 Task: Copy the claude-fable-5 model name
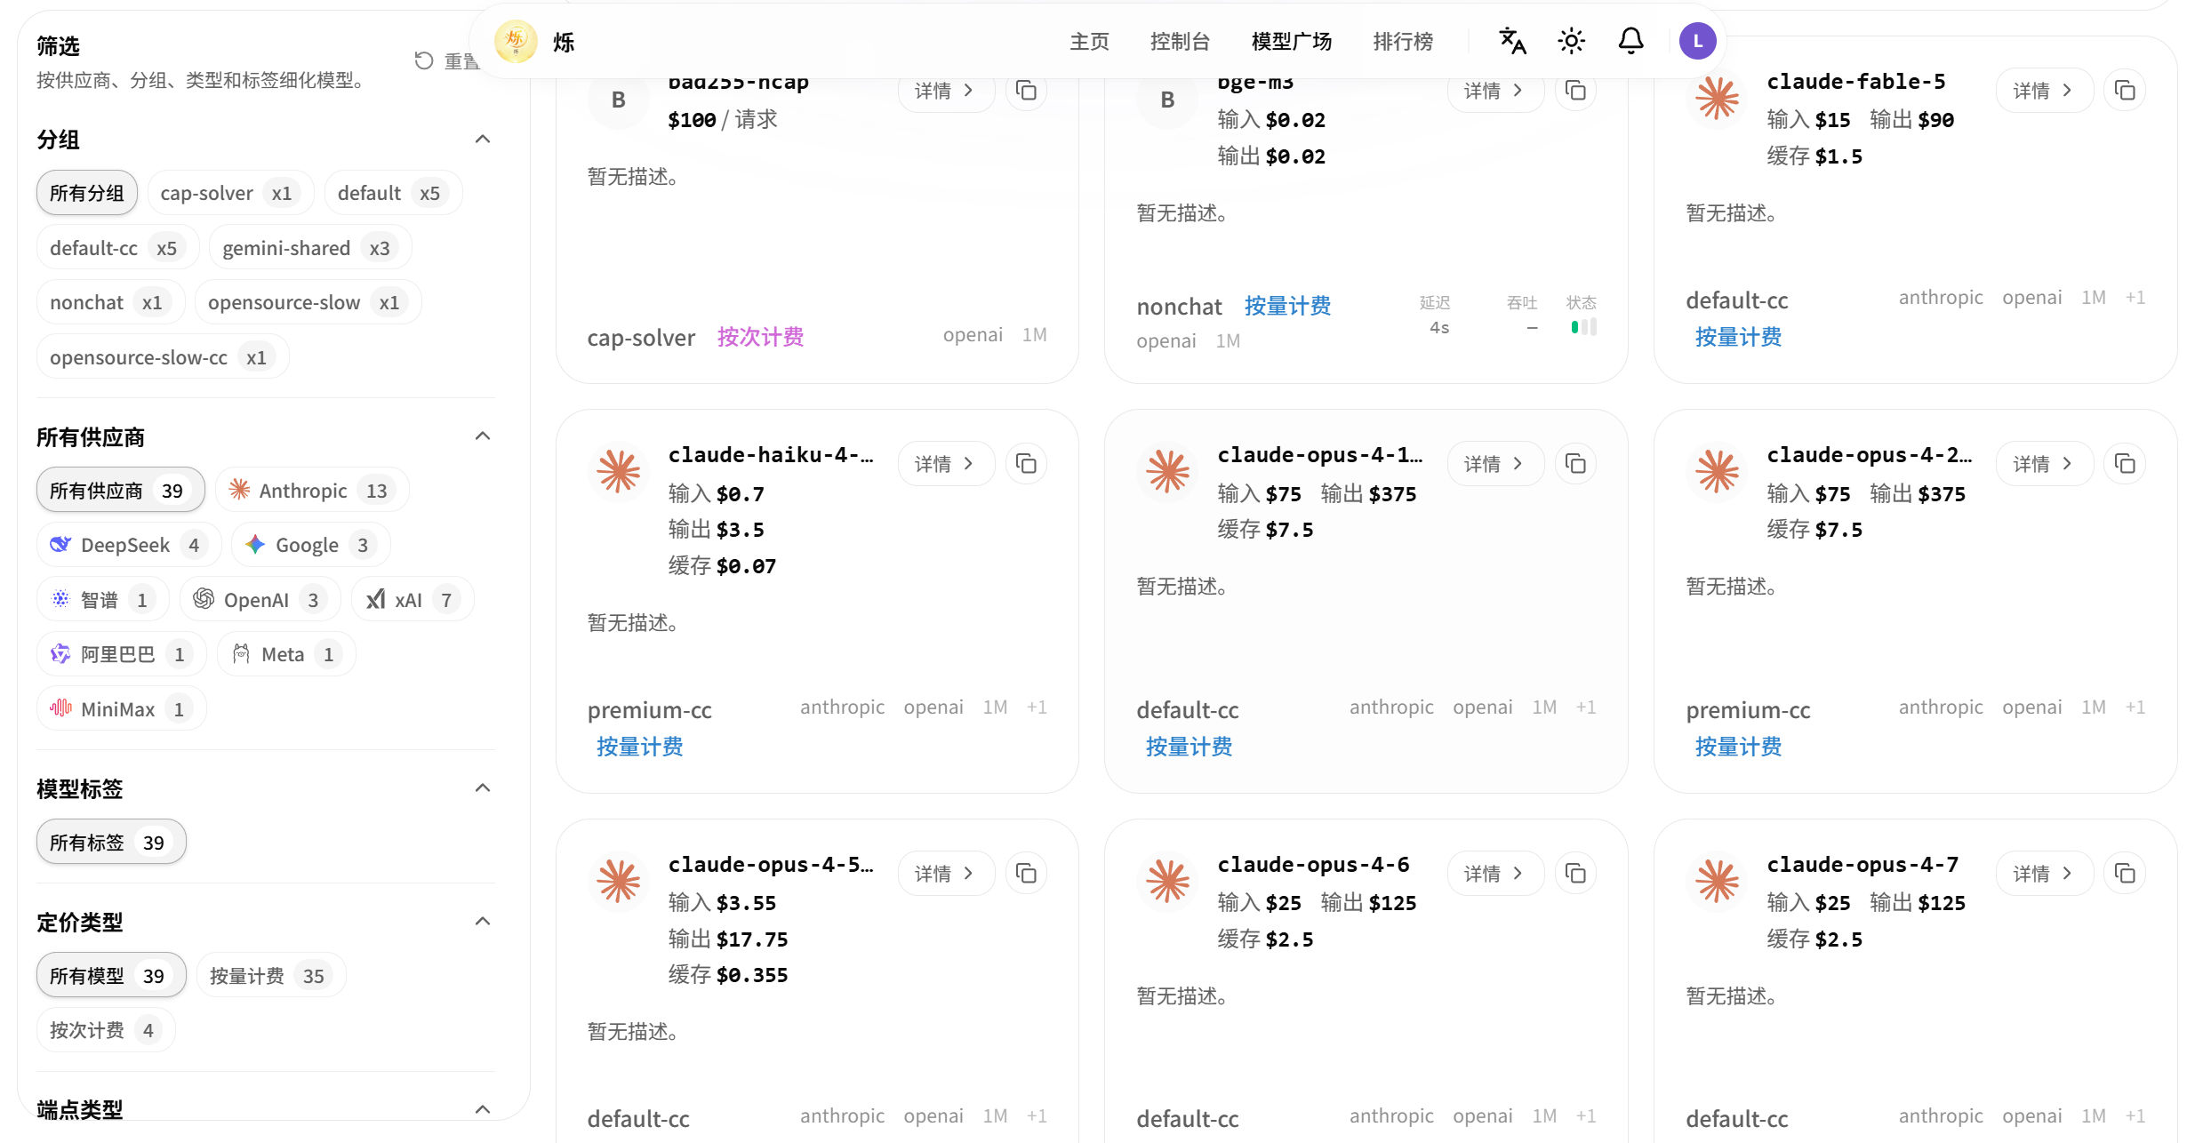point(2125,90)
